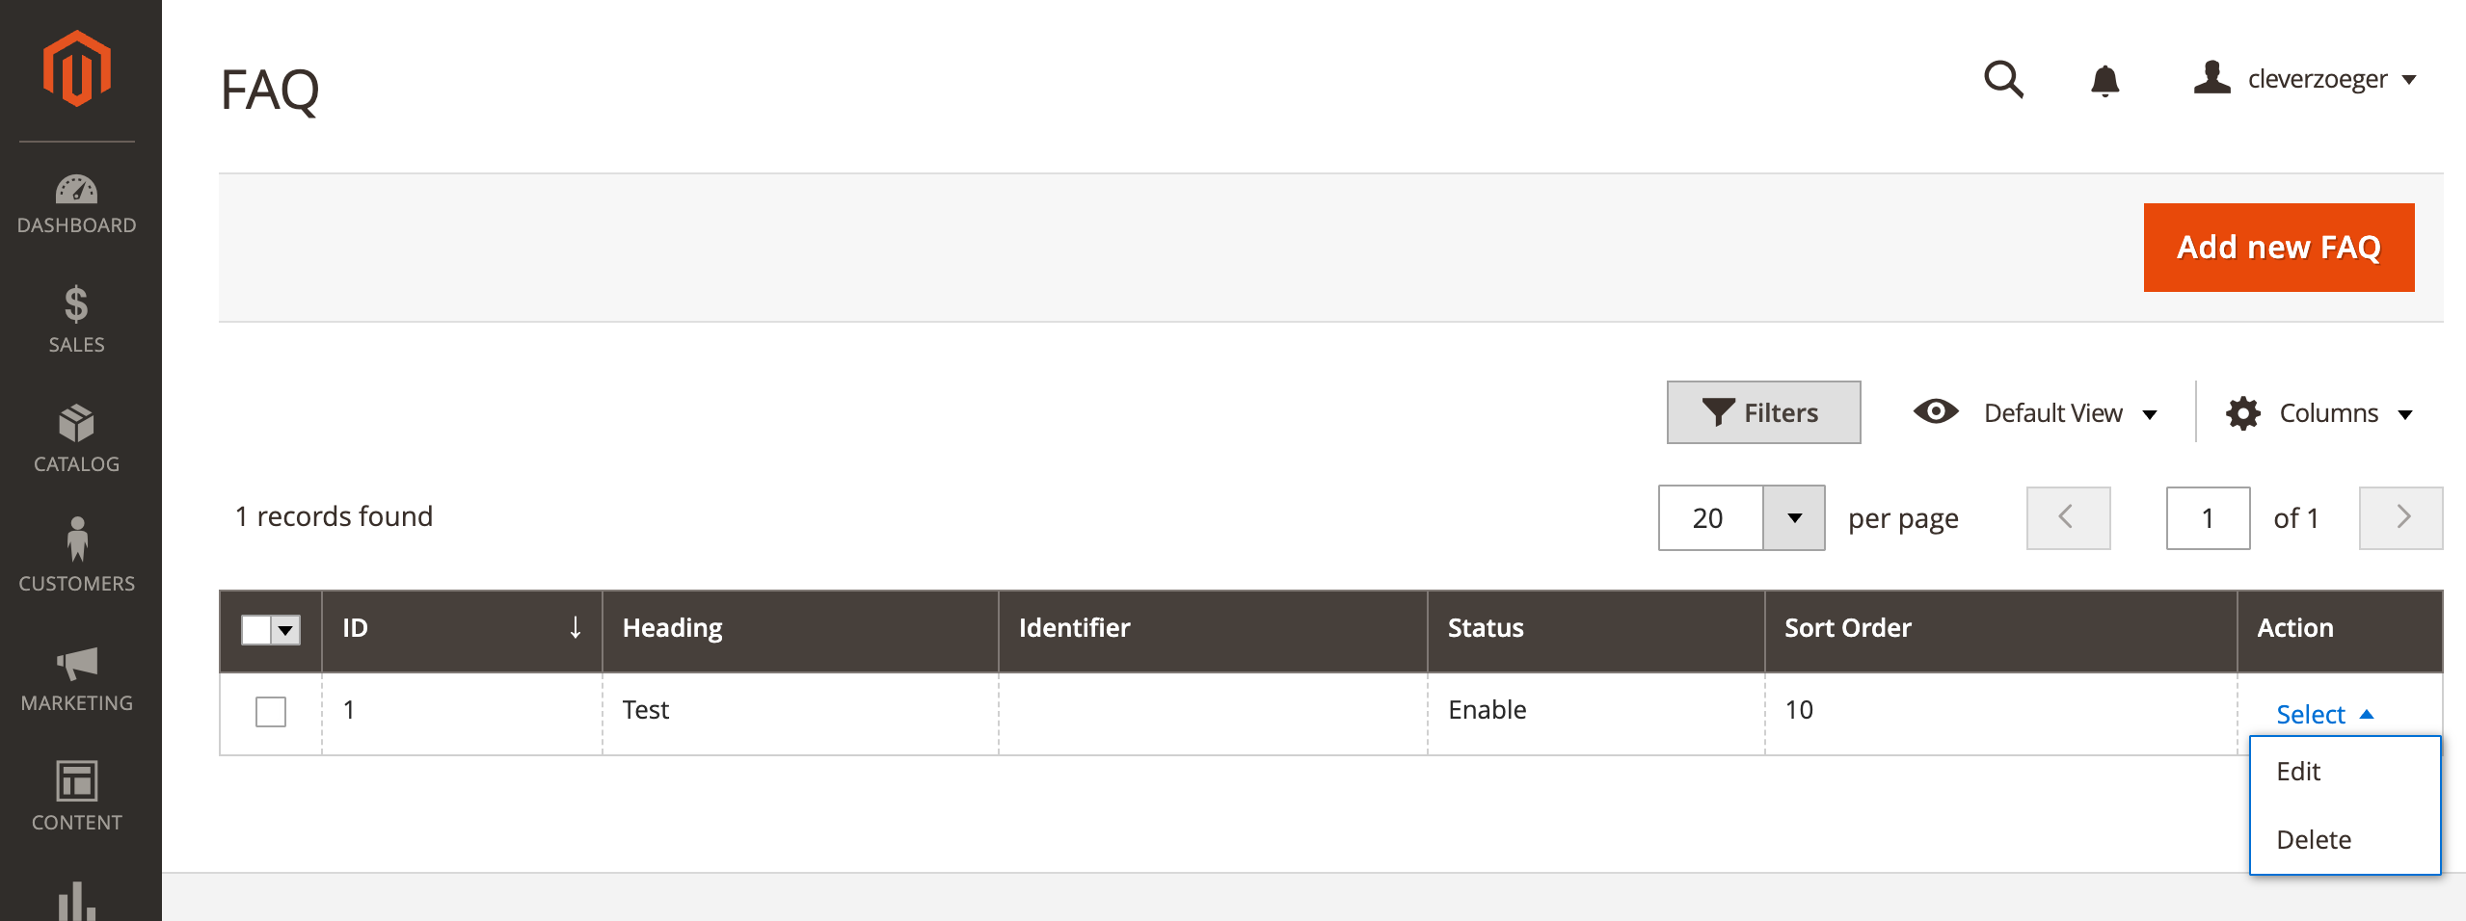Expand the cleverzoeger account dropdown

coord(2305,79)
